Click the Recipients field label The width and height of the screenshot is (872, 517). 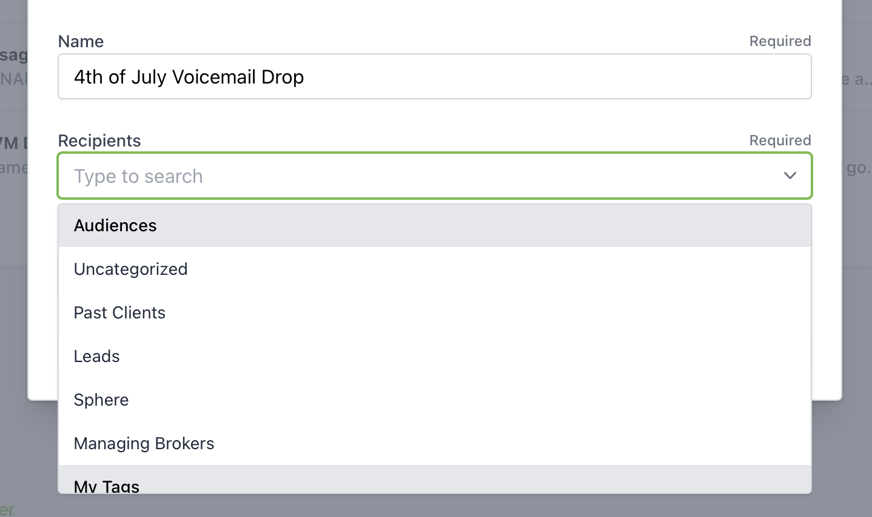tap(99, 140)
